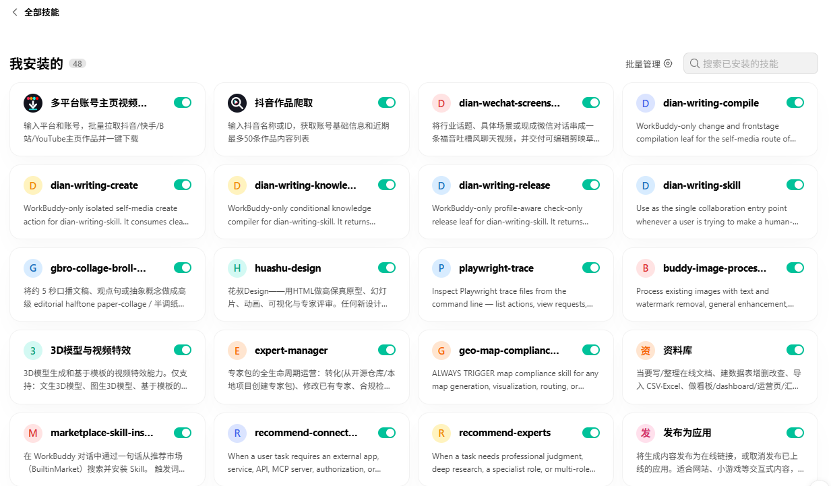Click the 批量管理 gear icon
This screenshot has width=831, height=486.
coord(668,63)
